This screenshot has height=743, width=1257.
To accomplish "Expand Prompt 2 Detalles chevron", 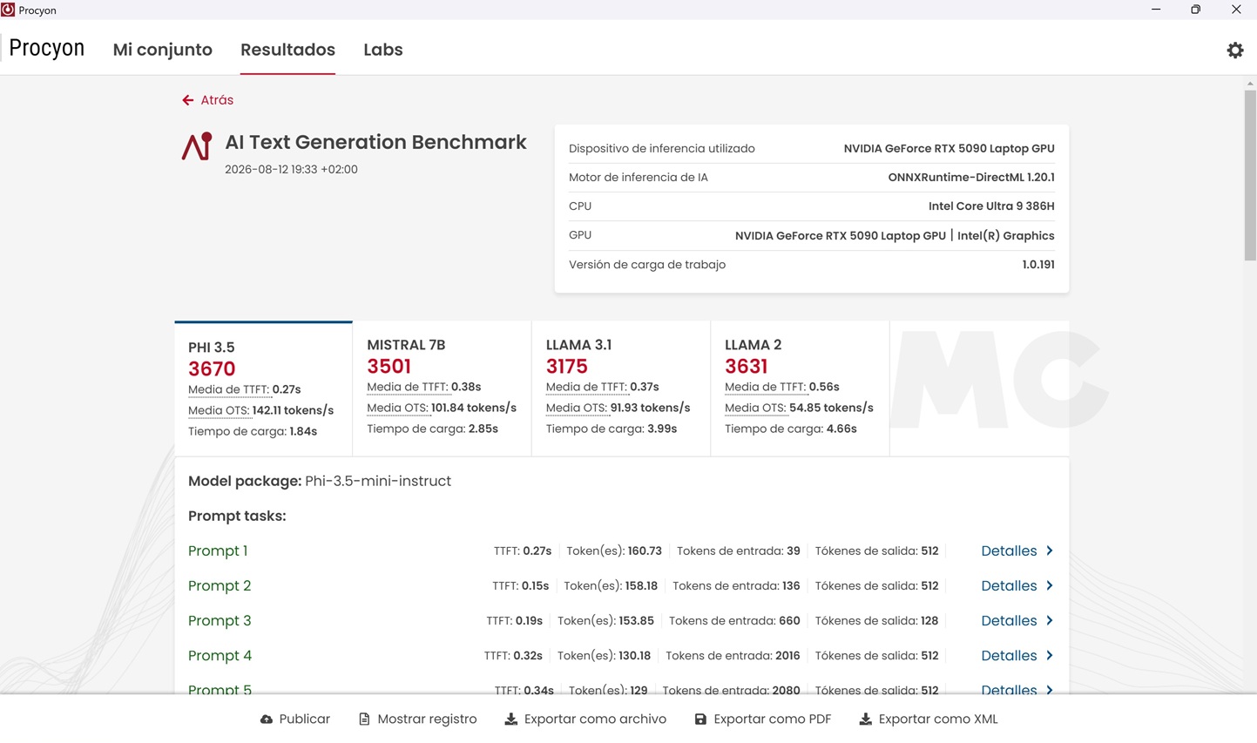I will pos(1050,585).
